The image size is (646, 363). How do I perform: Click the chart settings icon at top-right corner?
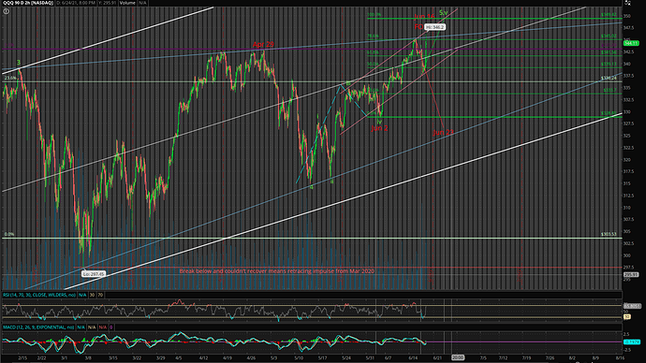pyautogui.click(x=628, y=3)
